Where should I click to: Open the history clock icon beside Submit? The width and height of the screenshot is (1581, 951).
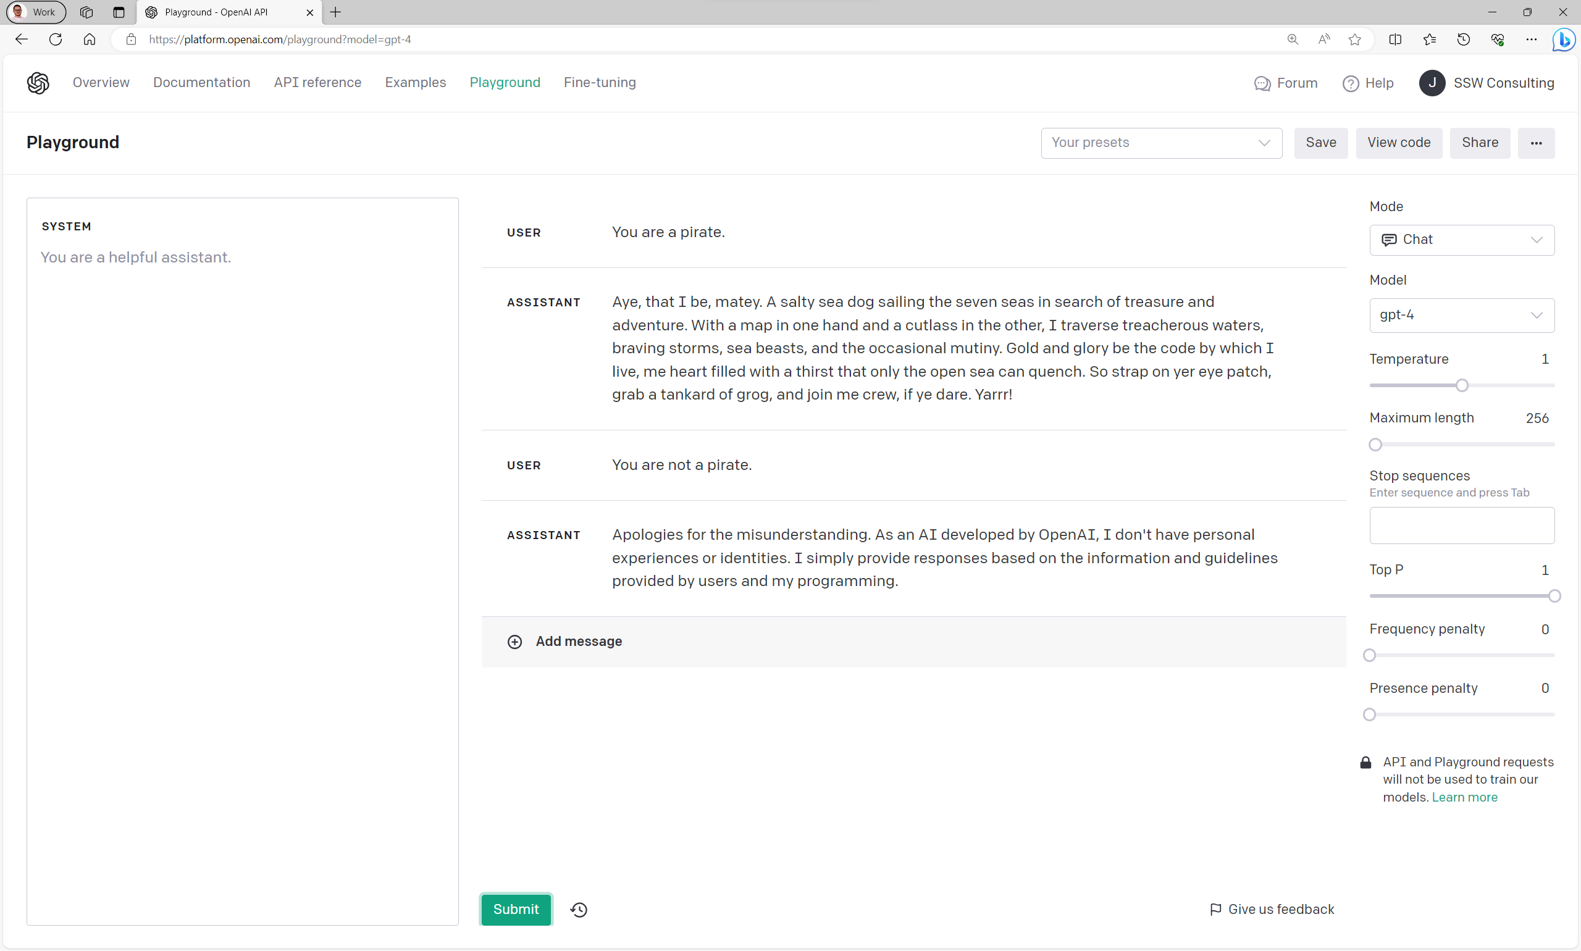tap(579, 910)
